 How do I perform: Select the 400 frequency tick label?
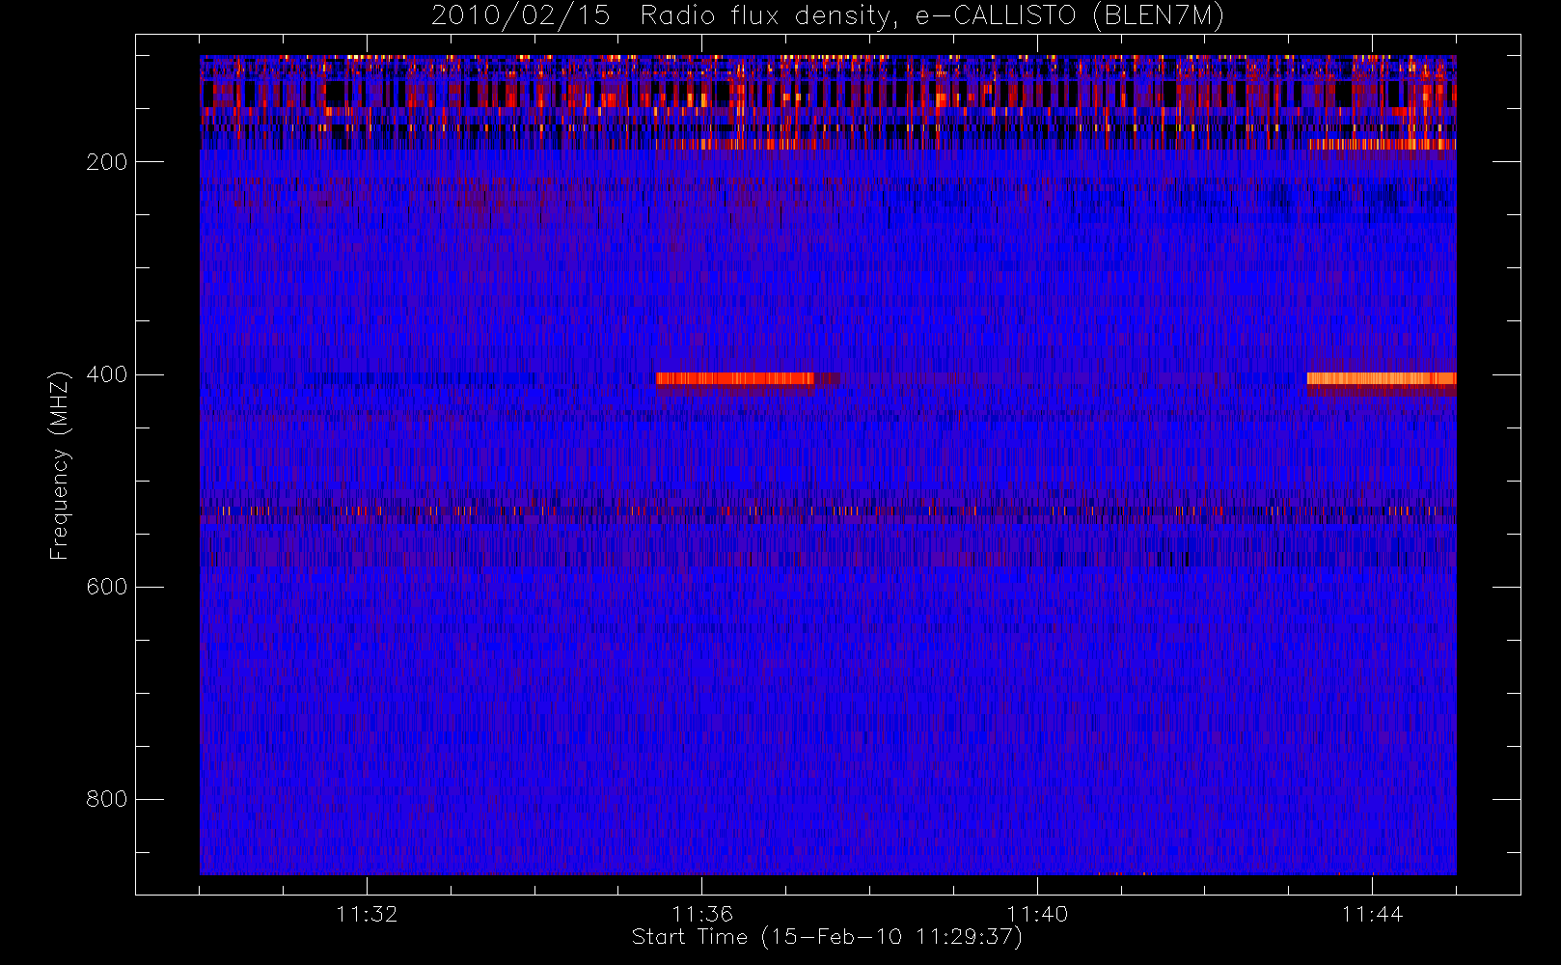pyautogui.click(x=107, y=374)
